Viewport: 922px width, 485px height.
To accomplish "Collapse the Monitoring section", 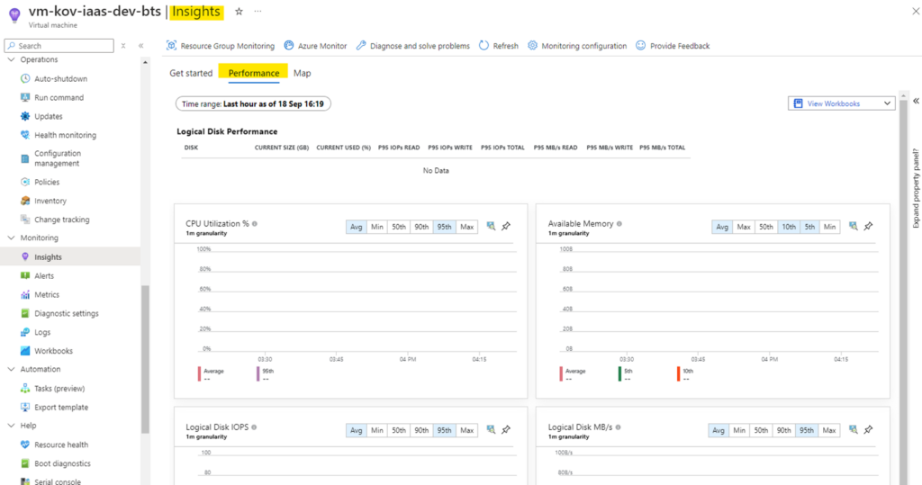I will (11, 238).
